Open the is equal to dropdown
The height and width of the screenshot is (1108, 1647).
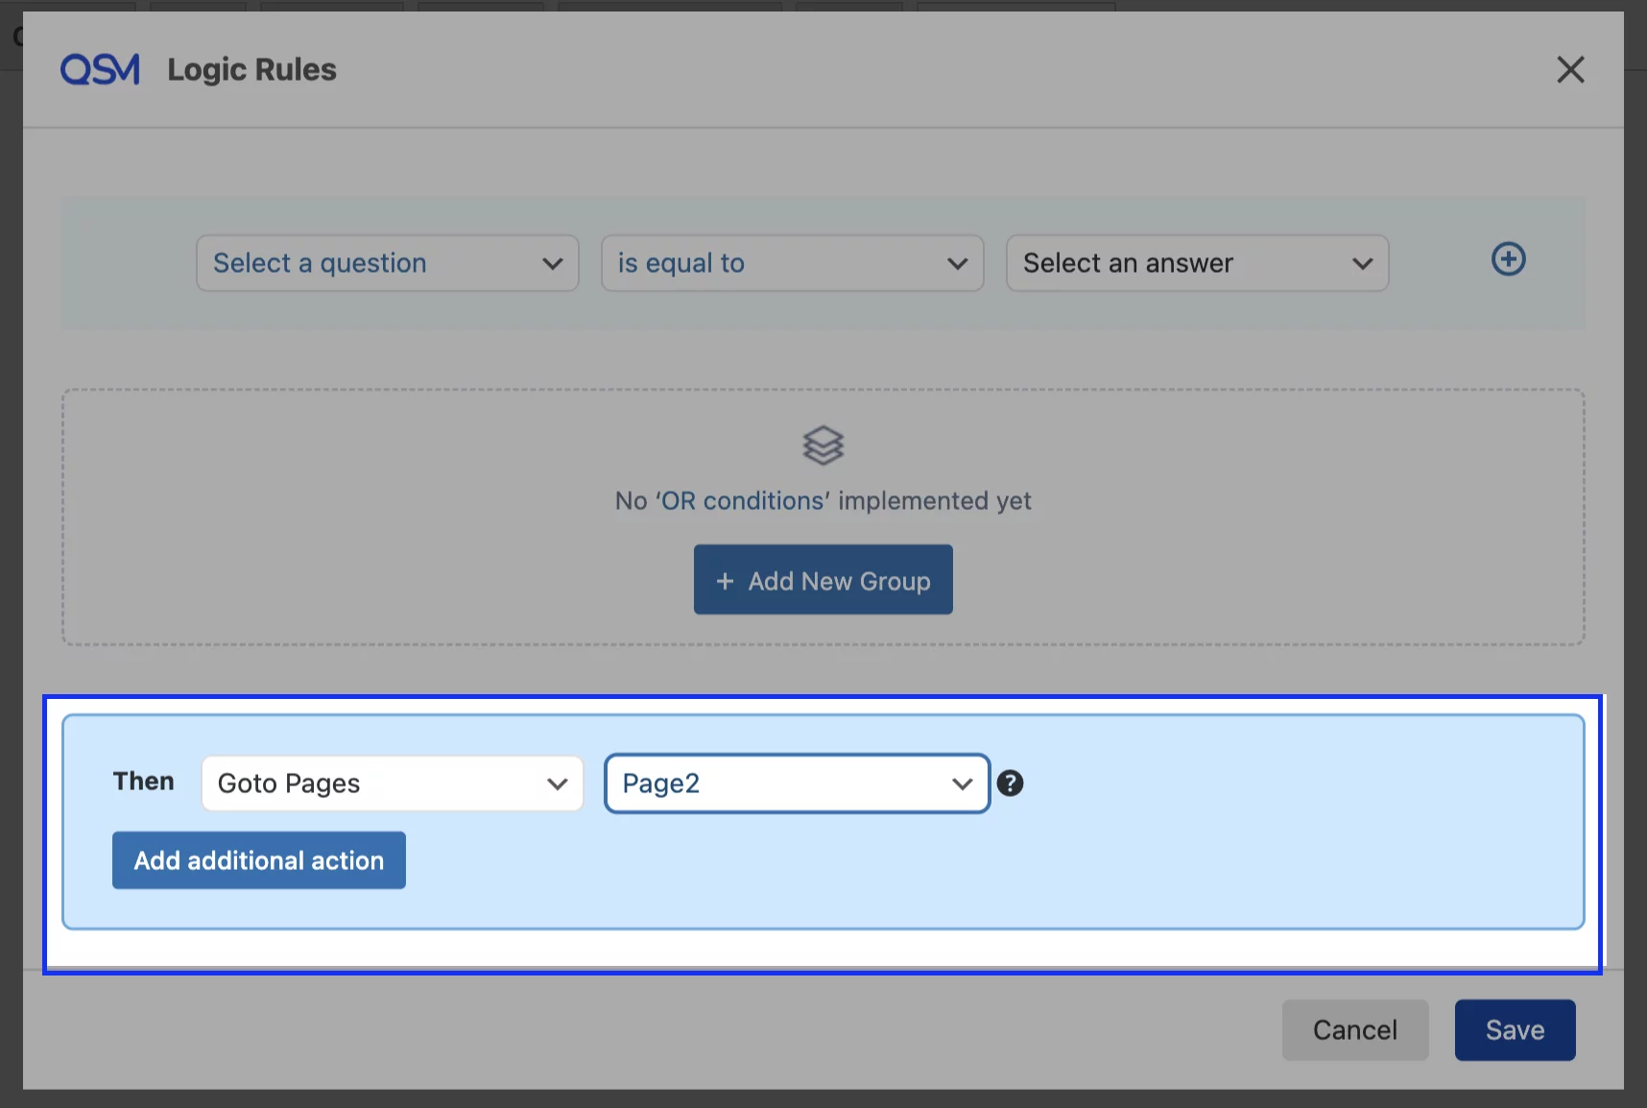coord(793,263)
